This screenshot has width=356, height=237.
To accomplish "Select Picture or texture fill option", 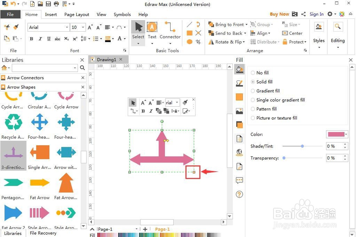I will coord(274,118).
